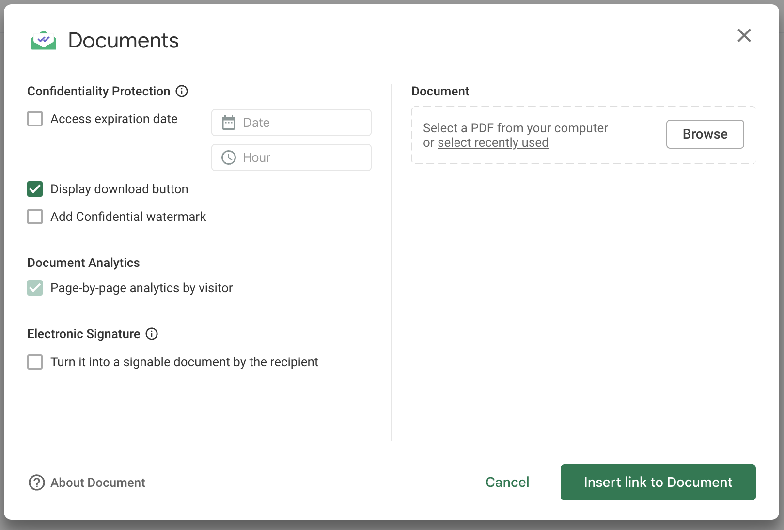Click the 'Select a PDF from your computer' text
The image size is (784, 530).
pyautogui.click(x=515, y=128)
